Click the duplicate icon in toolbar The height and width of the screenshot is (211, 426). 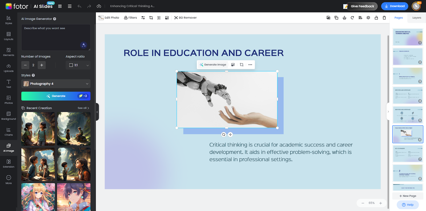[x=336, y=18]
